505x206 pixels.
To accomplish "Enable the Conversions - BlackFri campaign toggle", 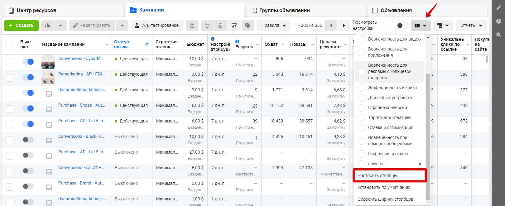I will (28, 140).
